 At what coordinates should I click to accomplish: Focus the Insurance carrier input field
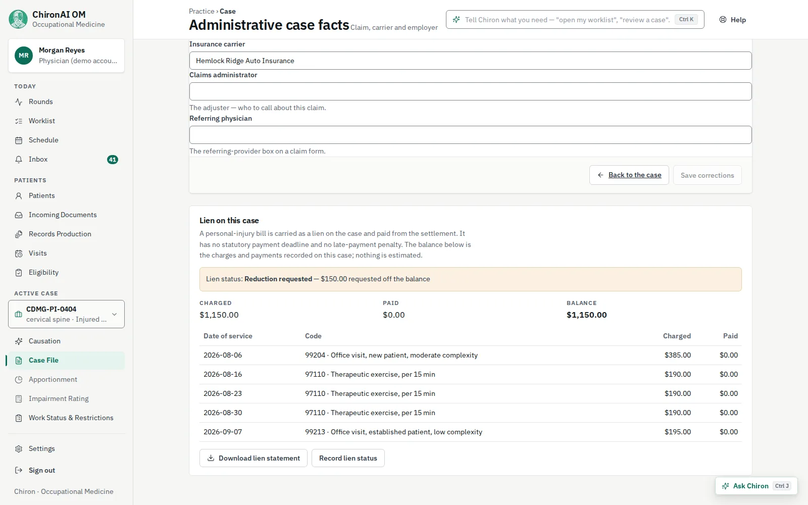pyautogui.click(x=470, y=61)
